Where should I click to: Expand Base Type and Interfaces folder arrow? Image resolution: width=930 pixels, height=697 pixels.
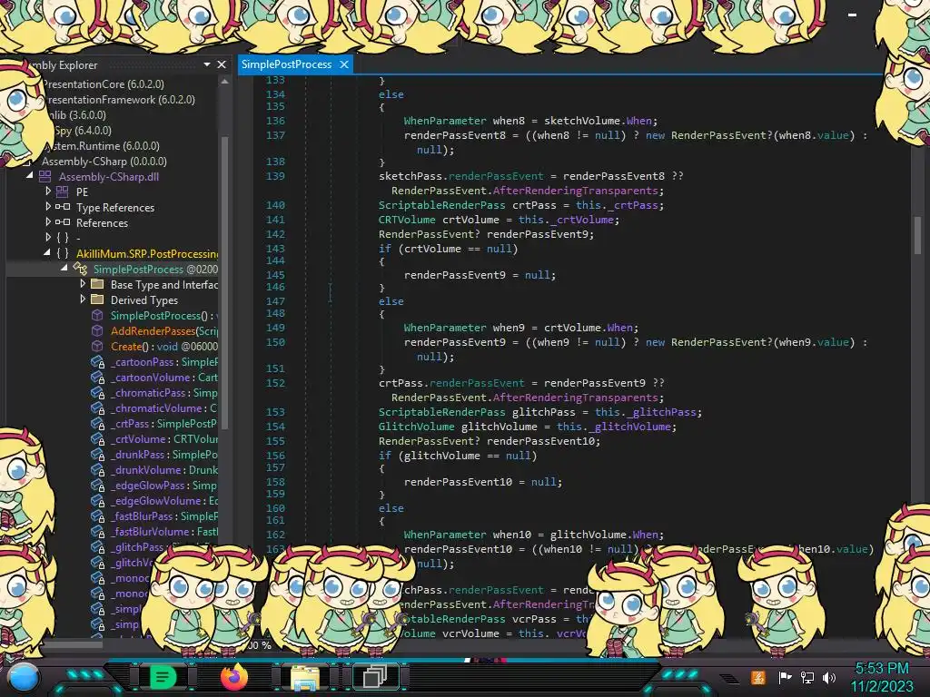coord(83,284)
